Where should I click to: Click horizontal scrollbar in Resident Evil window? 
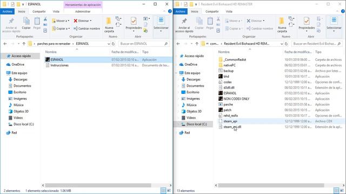coord(271,185)
